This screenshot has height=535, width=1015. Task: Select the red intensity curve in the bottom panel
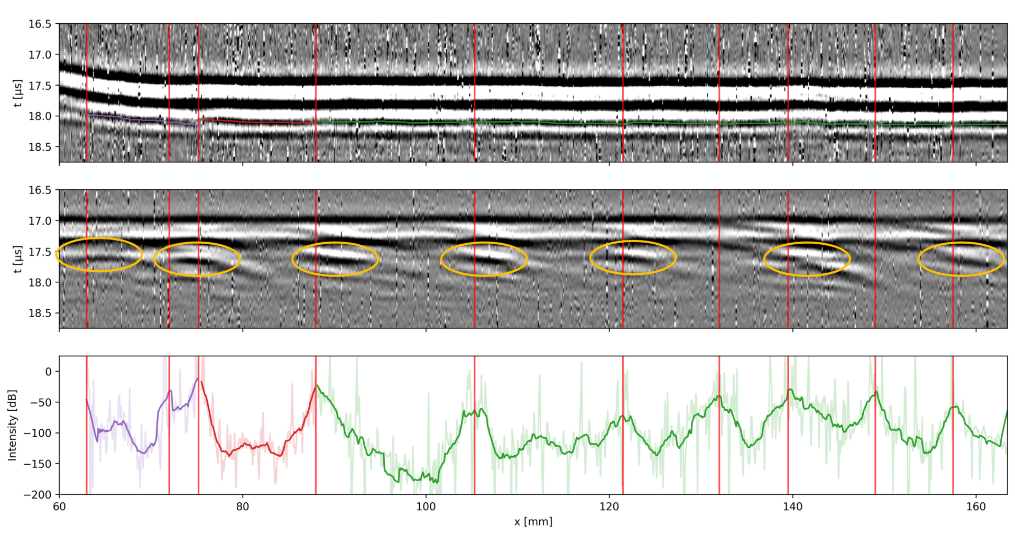pyautogui.click(x=248, y=444)
